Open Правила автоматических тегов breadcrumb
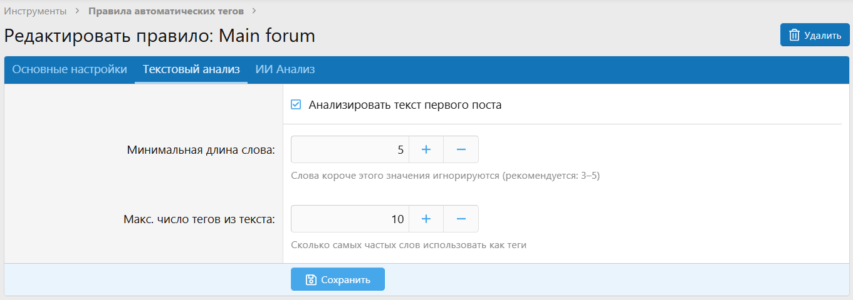The height and width of the screenshot is (300, 853). (166, 11)
